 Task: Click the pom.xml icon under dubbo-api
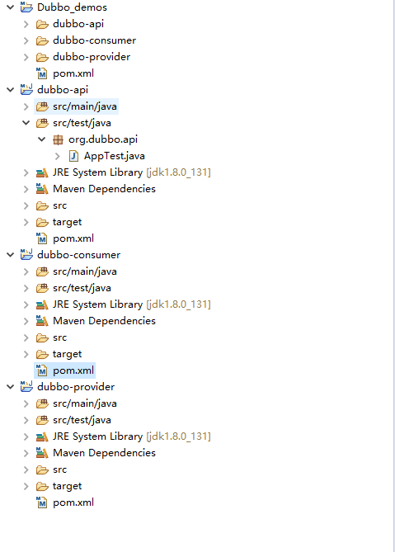point(42,238)
